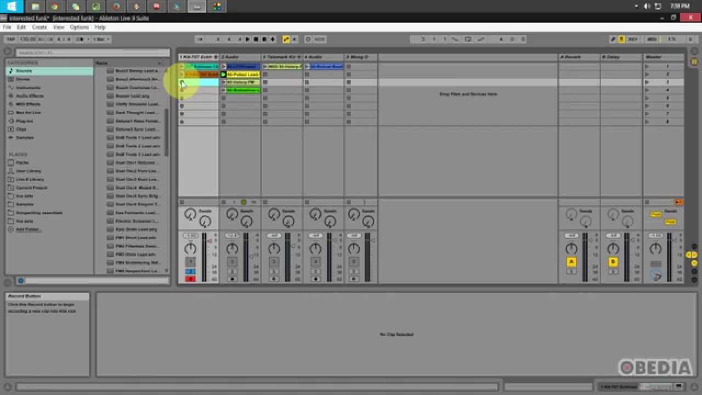Toggle the Computer MIDI Keyboard button

click(x=621, y=39)
